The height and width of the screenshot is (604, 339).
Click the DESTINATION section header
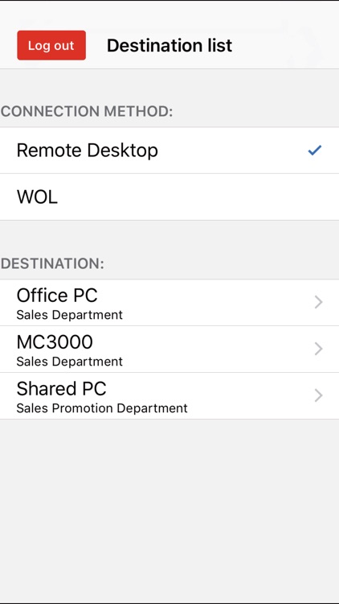pyautogui.click(x=52, y=264)
